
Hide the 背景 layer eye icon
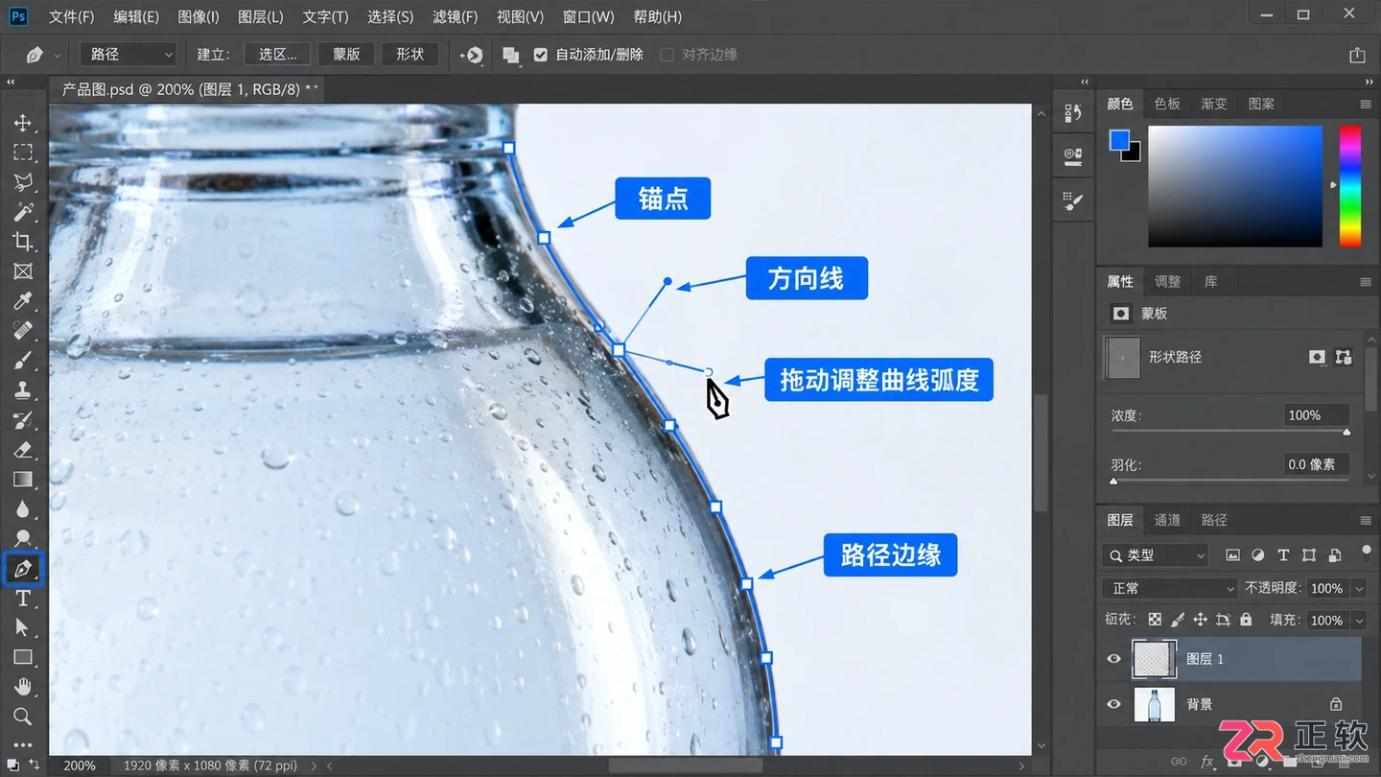(1113, 704)
